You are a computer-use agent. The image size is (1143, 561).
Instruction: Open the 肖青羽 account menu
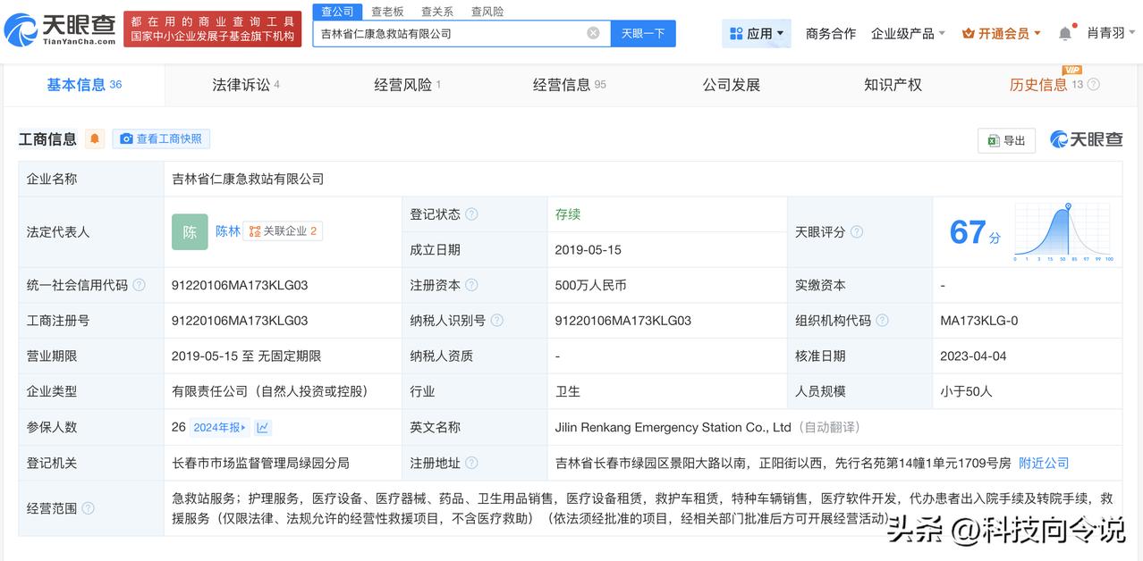pos(1112,33)
